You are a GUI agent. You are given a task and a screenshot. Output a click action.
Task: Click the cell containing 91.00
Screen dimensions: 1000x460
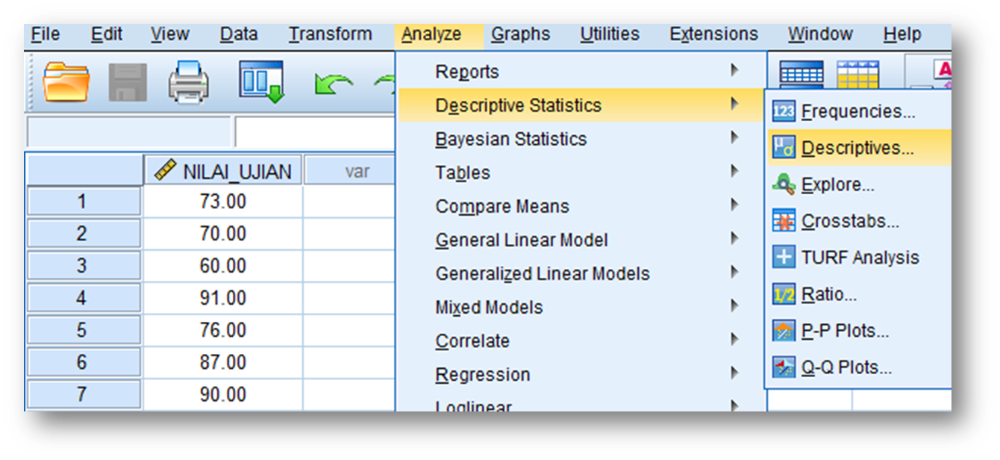coord(223,298)
